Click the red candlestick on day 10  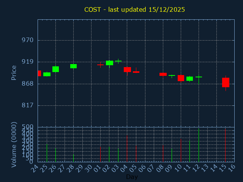pyautogui.click(x=181, y=78)
